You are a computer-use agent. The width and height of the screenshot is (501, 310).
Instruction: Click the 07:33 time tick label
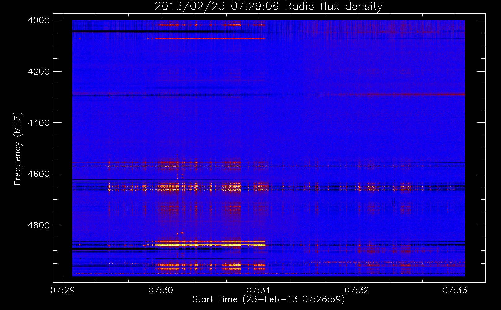(x=455, y=290)
